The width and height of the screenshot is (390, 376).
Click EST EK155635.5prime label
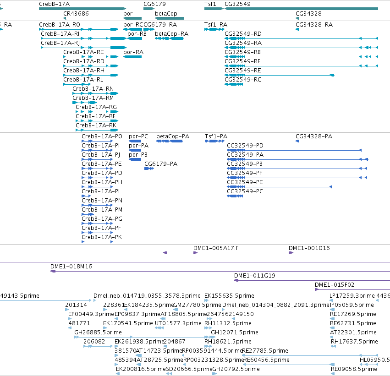click(229, 296)
